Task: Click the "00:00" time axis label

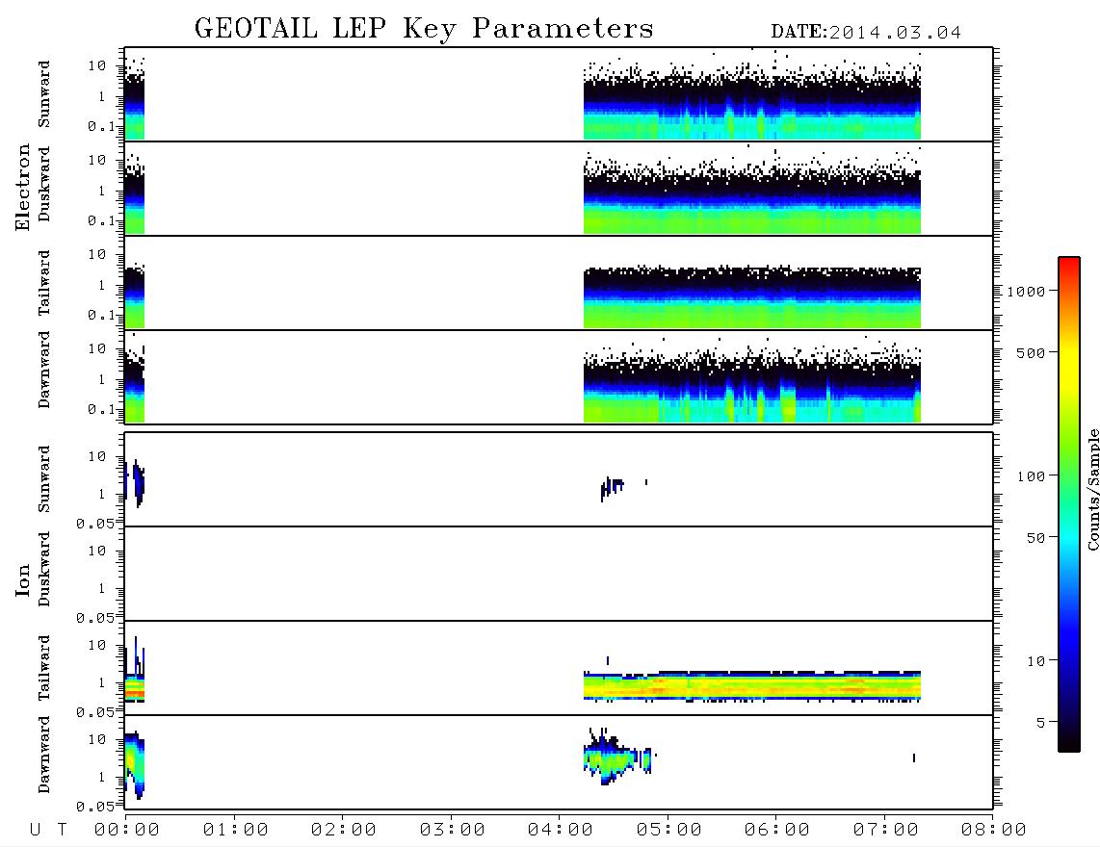Action: tap(127, 831)
